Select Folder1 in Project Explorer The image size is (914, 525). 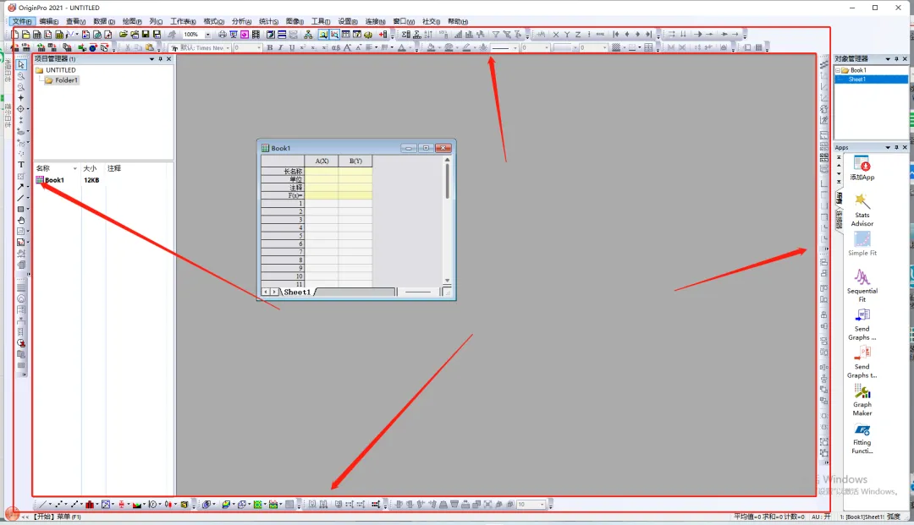click(66, 80)
